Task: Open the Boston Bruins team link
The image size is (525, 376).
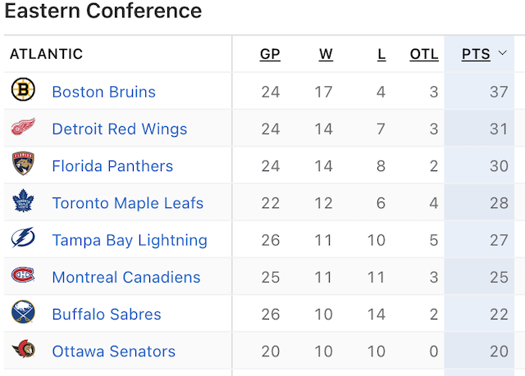Action: pos(104,92)
